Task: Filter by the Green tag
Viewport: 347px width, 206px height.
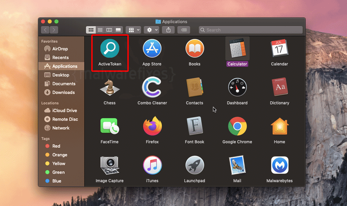Action: coord(61,172)
